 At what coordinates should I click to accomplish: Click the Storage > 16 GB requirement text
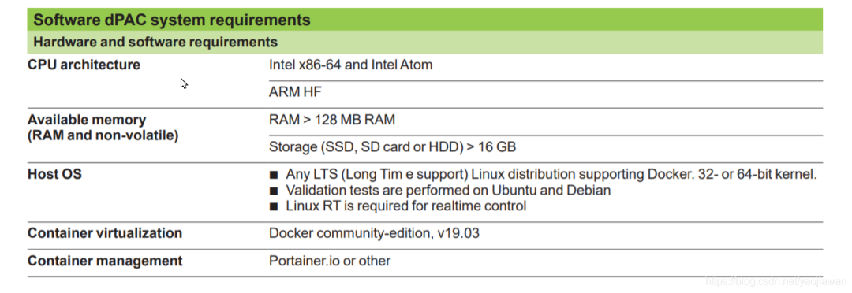pos(392,146)
